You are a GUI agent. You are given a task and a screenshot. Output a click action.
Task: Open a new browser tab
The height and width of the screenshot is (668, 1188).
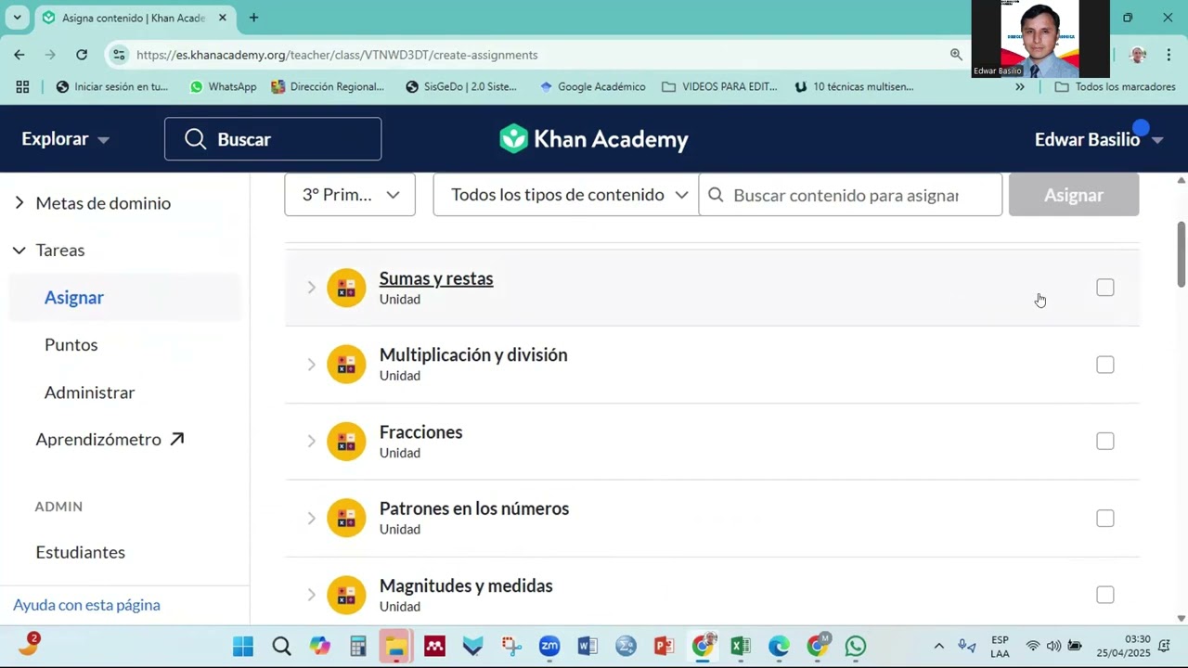tap(253, 18)
